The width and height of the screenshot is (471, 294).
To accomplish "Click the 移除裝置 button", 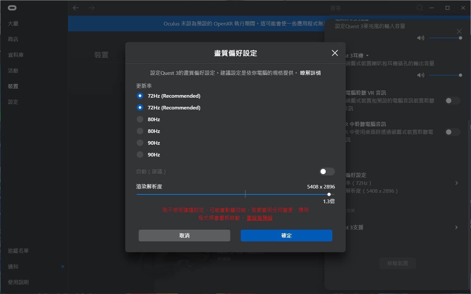I will (x=398, y=263).
